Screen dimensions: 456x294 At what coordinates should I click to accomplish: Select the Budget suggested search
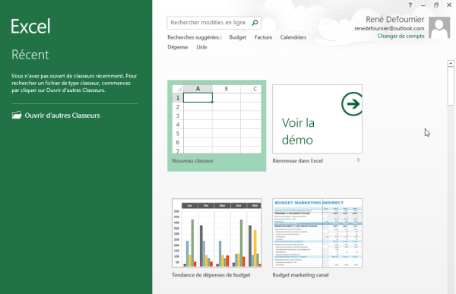pyautogui.click(x=238, y=37)
